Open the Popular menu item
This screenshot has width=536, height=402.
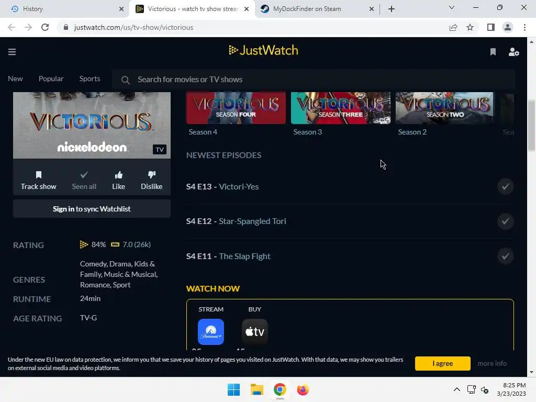[51, 79]
